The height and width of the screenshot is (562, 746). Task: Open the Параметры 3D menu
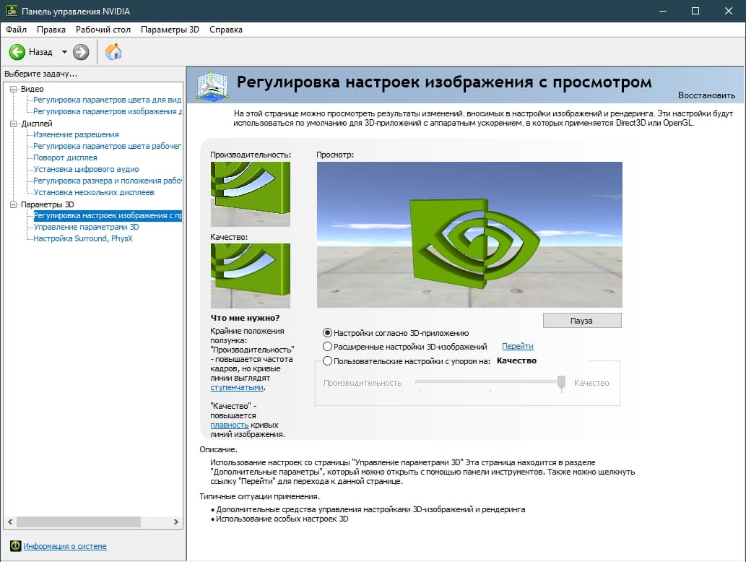pyautogui.click(x=170, y=30)
